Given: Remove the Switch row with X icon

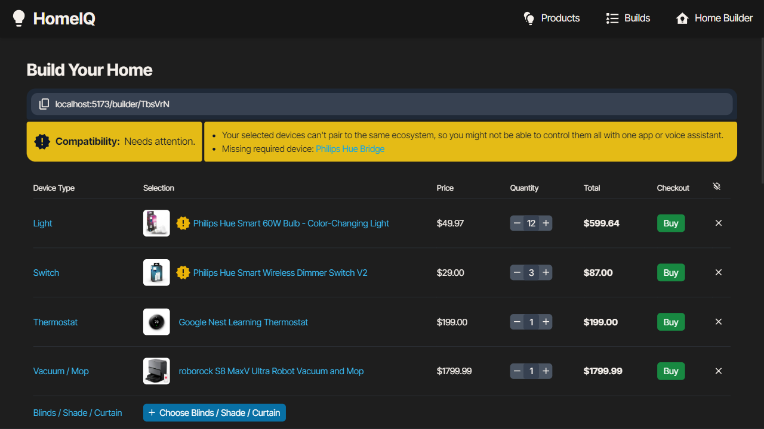Looking at the screenshot, I should 719,272.
